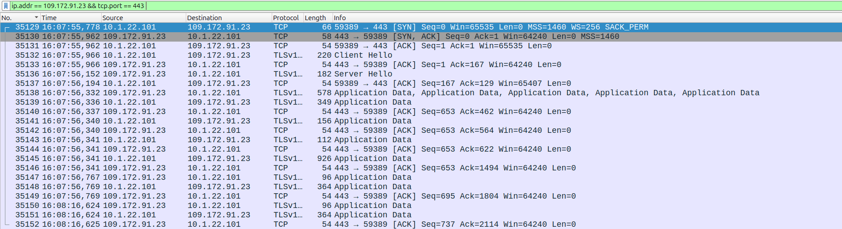Screen dimensions: 842x229
Task: Select ACK packet 35131 with Win=65535
Action: [421, 46]
